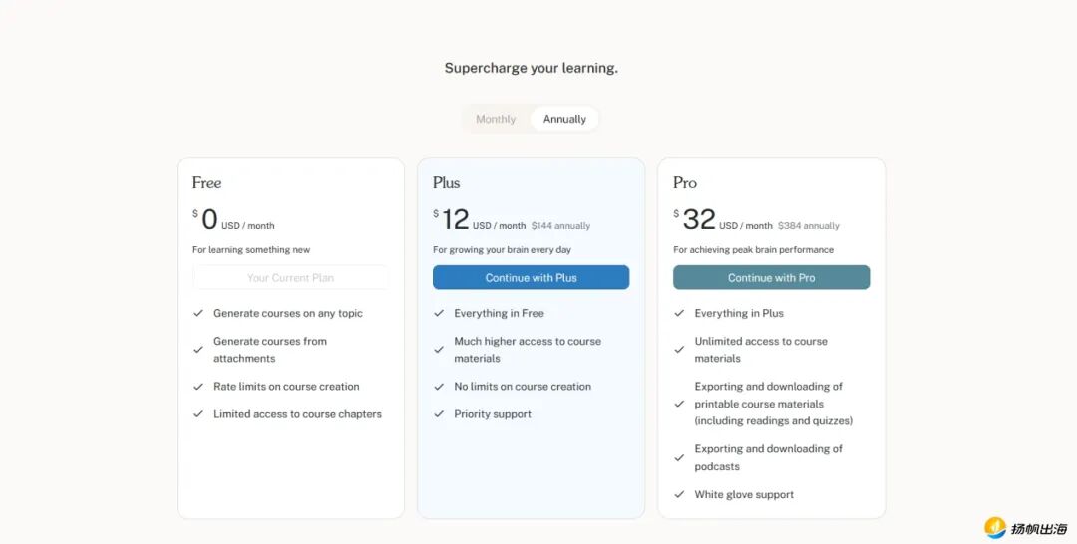Click the Free plan title
Image resolution: width=1077 pixels, height=544 pixels.
[x=206, y=183]
